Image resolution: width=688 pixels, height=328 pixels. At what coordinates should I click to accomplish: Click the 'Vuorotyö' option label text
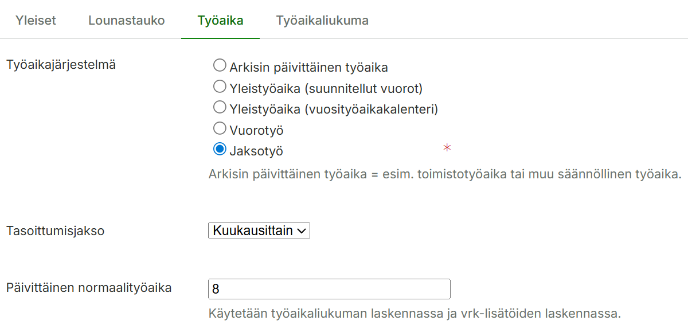tap(256, 130)
